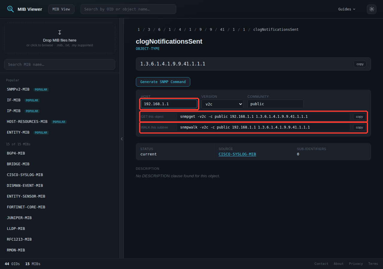
Task: Open the Terms footer link
Action: (373, 264)
